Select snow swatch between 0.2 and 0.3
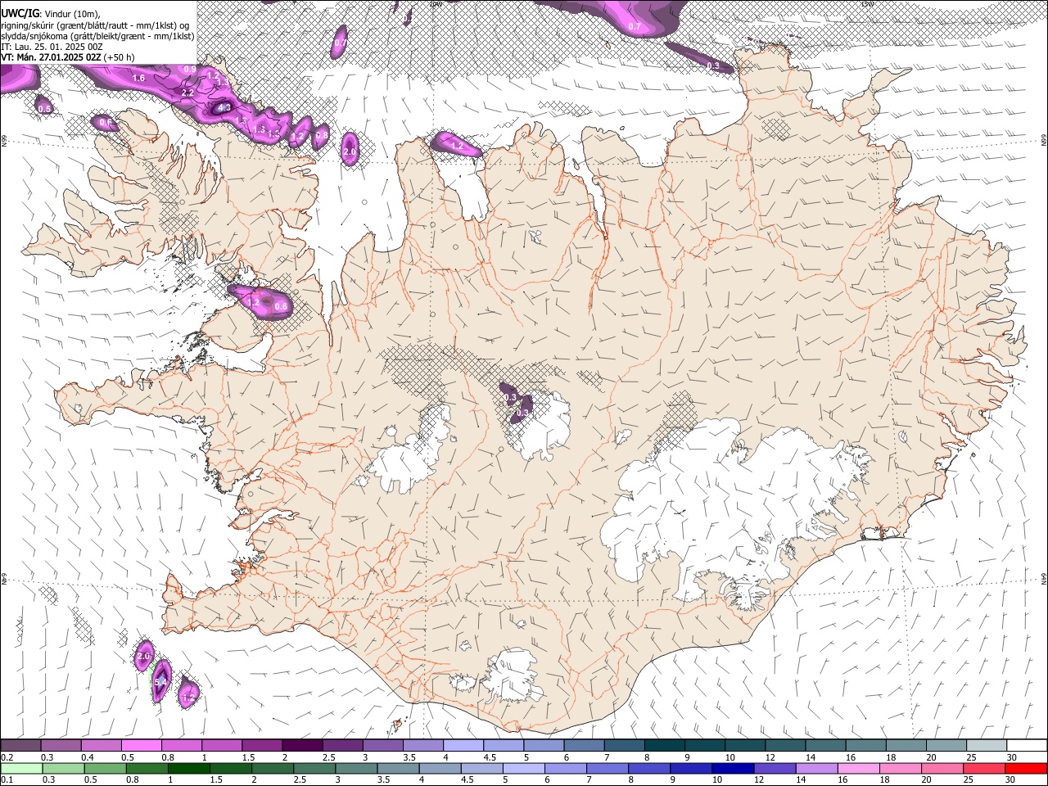 [20, 746]
